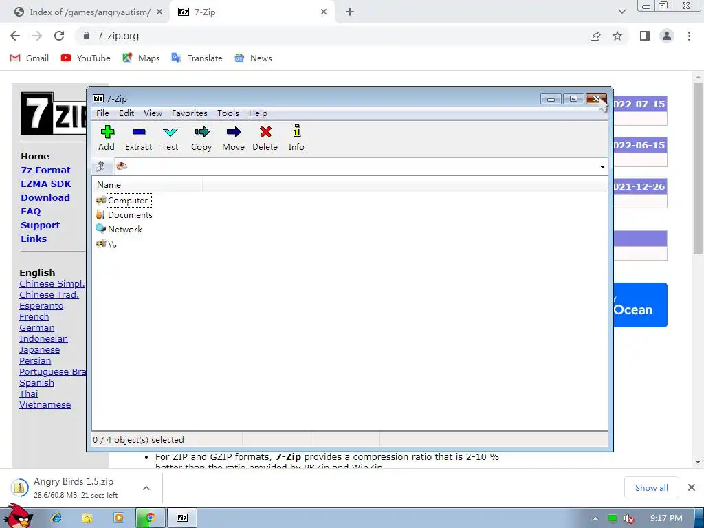Switch site language to Japanese
Screen dimensions: 704x528
point(39,350)
